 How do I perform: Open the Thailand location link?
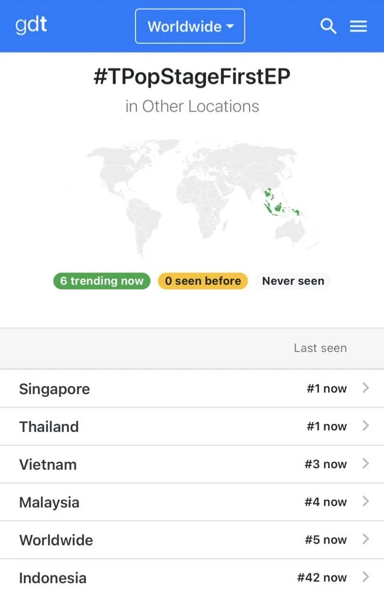click(x=49, y=427)
